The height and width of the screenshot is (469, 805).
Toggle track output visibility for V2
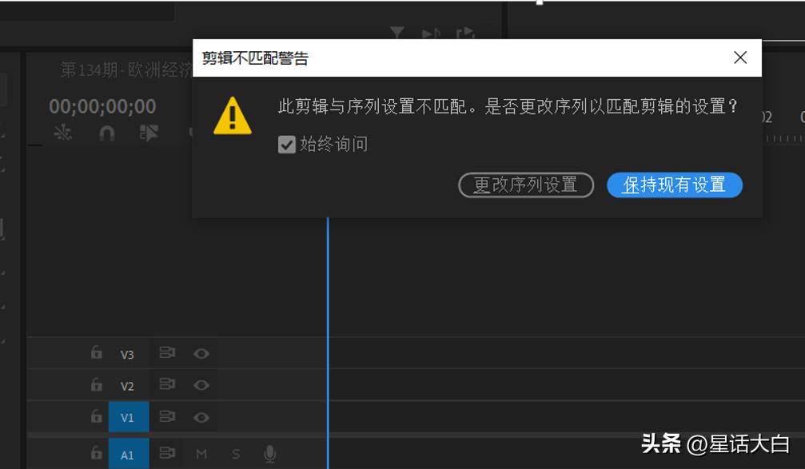click(x=201, y=384)
